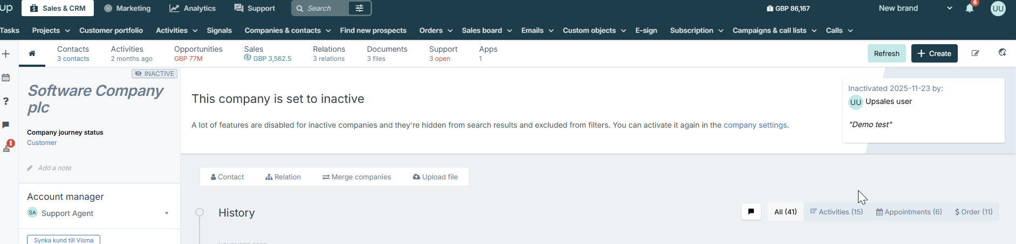Screen dimensions: 1016x244
Task: Open the Support tab with 3 open
Action: pos(443,53)
